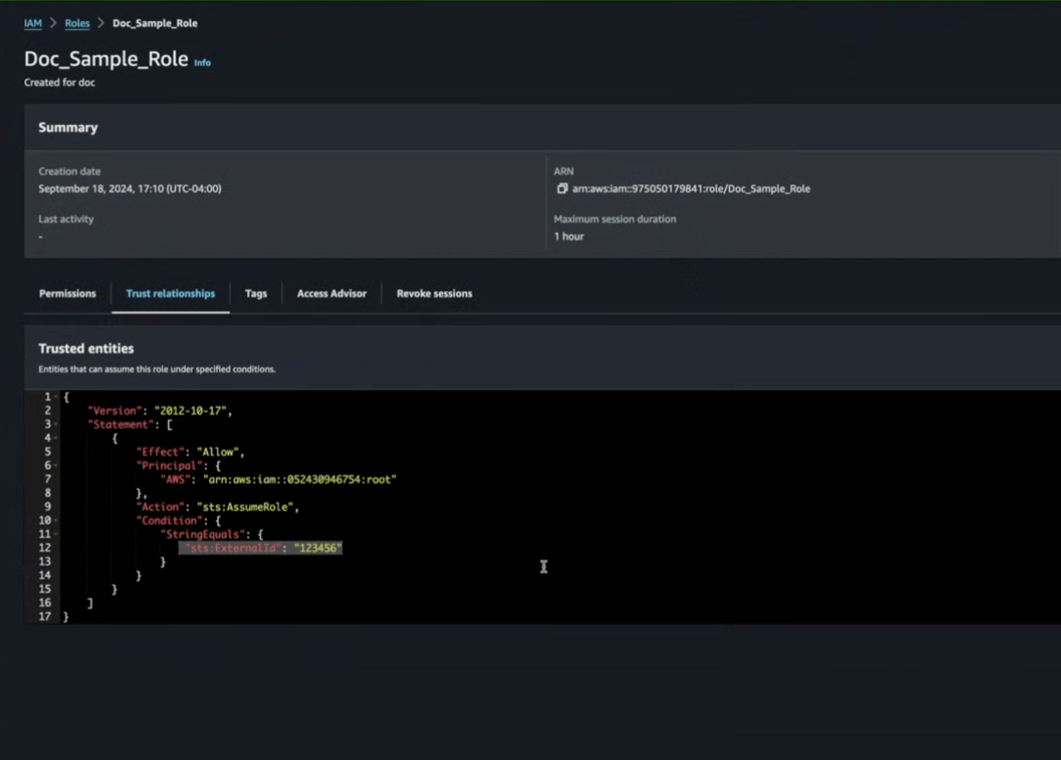
Task: Go to Roles in the breadcrumb
Action: 77,23
